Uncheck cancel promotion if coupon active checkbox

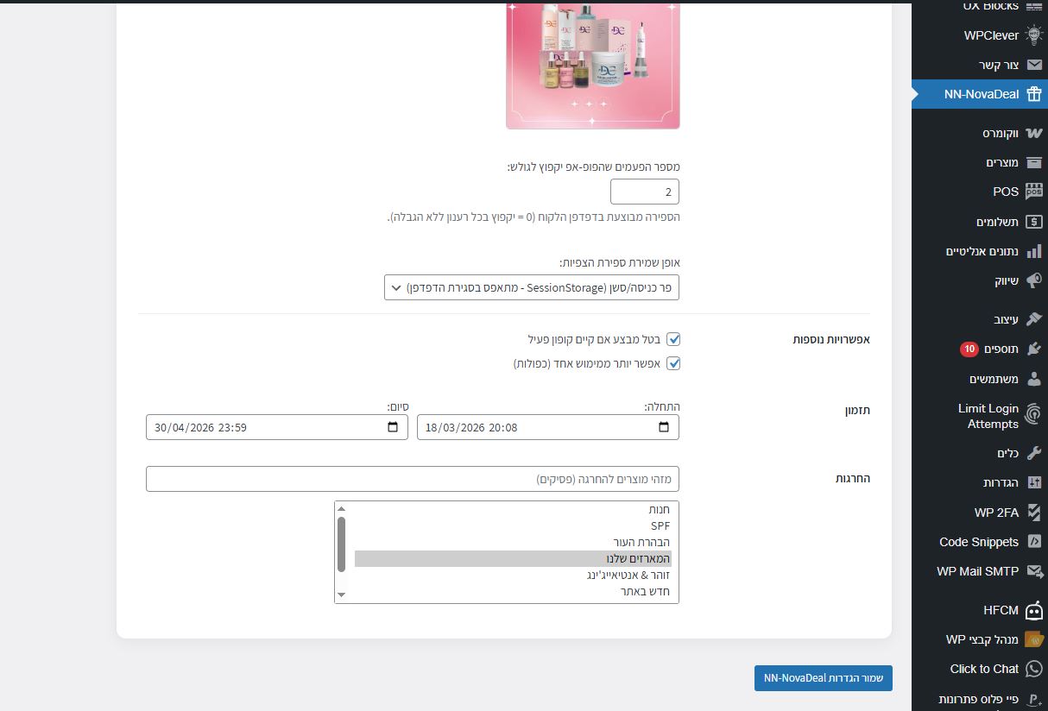tap(673, 339)
